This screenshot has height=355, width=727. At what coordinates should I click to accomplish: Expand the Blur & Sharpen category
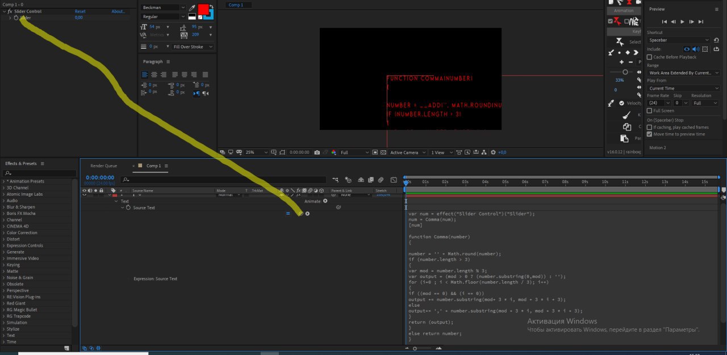pos(3,207)
